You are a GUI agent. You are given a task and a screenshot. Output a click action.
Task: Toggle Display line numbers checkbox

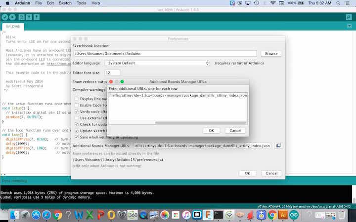77,99
